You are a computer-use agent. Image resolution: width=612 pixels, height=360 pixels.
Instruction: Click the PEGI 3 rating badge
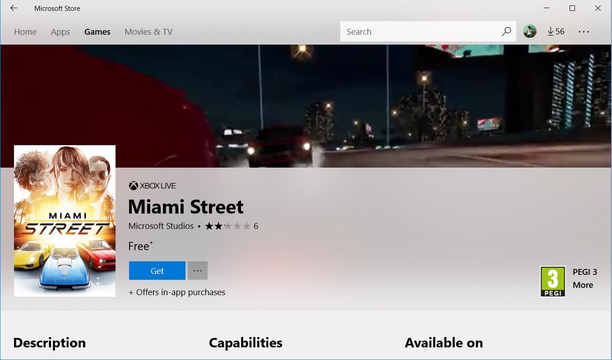[x=553, y=282]
